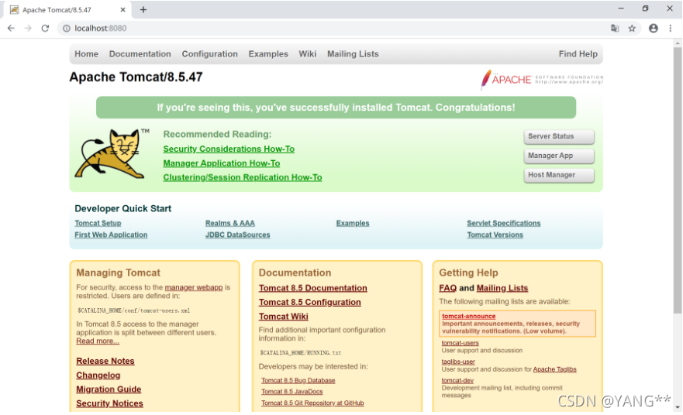Open the Tomcat Setup link
The width and height of the screenshot is (683, 415).
pos(98,223)
